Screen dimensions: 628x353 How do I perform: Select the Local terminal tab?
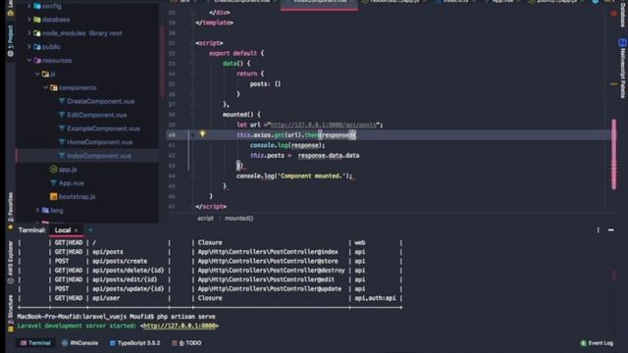[63, 230]
